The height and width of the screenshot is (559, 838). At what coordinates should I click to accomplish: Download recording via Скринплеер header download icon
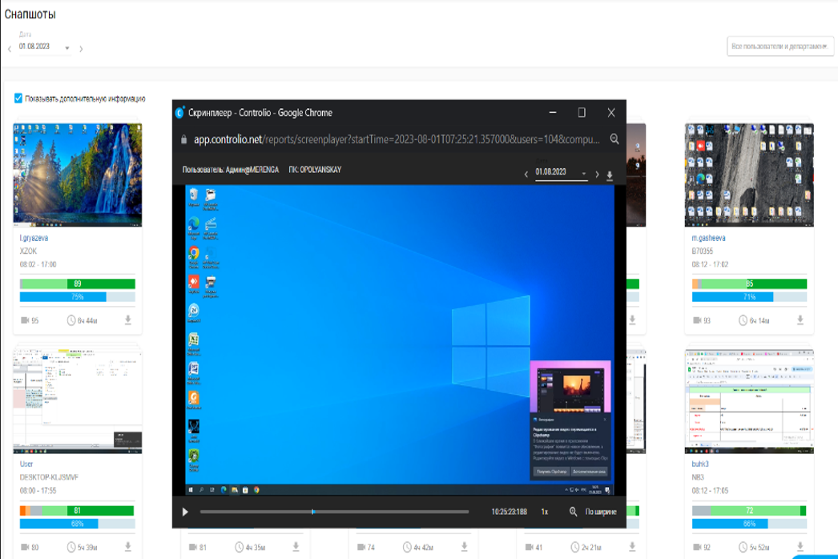pos(609,175)
